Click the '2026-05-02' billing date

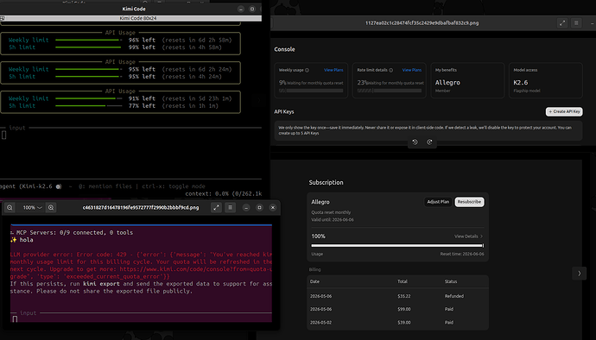coord(320,323)
